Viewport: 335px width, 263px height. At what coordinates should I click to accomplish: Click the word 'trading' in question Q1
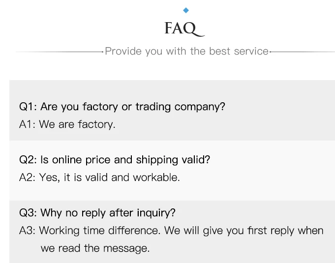pyautogui.click(x=153, y=107)
